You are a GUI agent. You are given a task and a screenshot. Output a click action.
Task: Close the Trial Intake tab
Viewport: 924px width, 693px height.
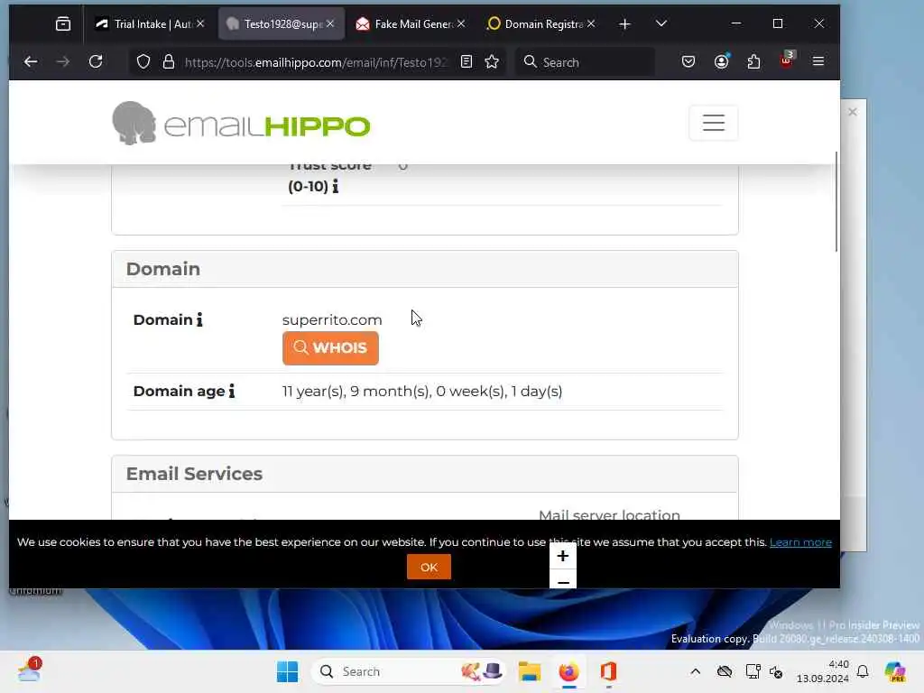tap(200, 23)
